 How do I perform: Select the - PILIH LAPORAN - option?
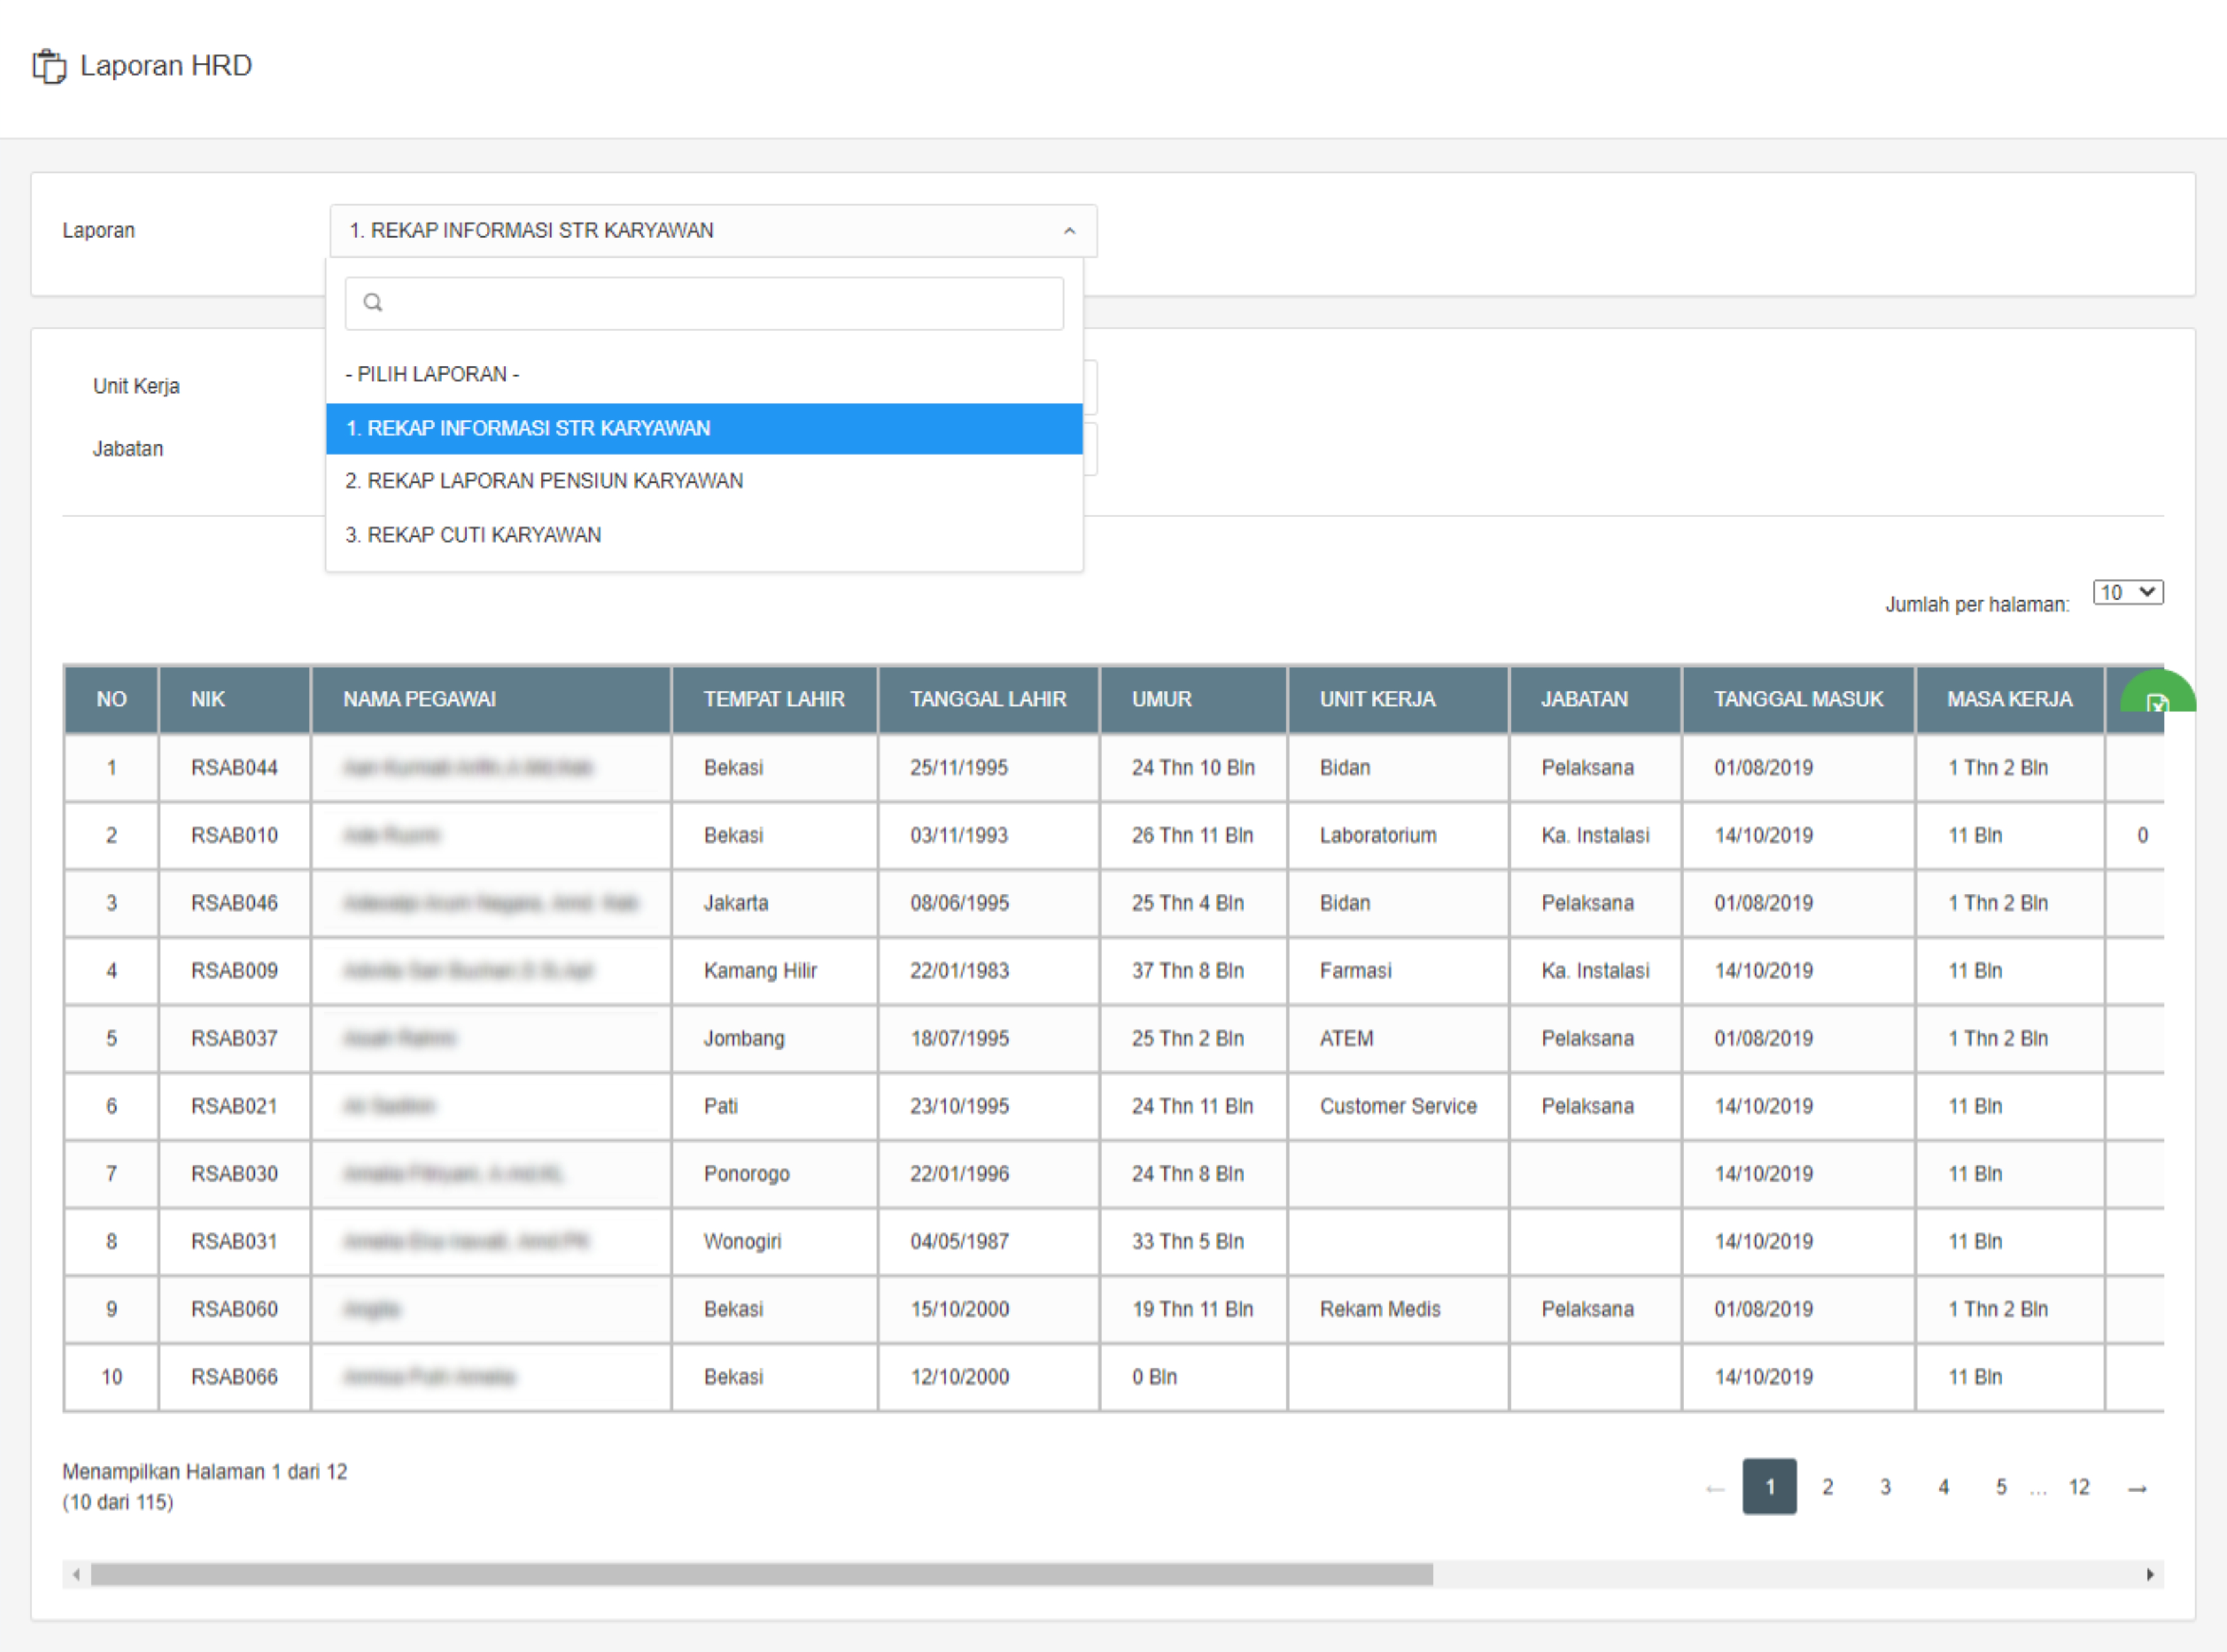tap(432, 374)
